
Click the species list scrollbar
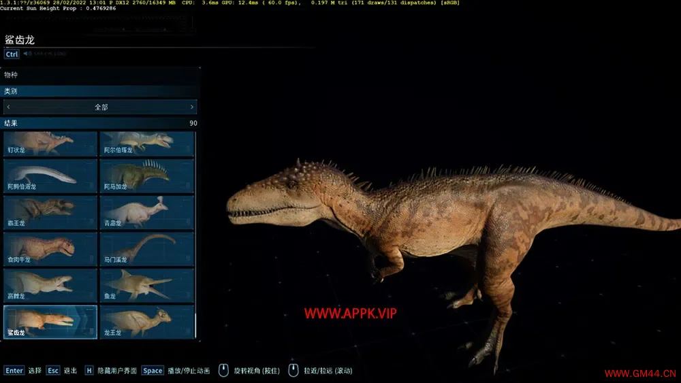(x=196, y=235)
